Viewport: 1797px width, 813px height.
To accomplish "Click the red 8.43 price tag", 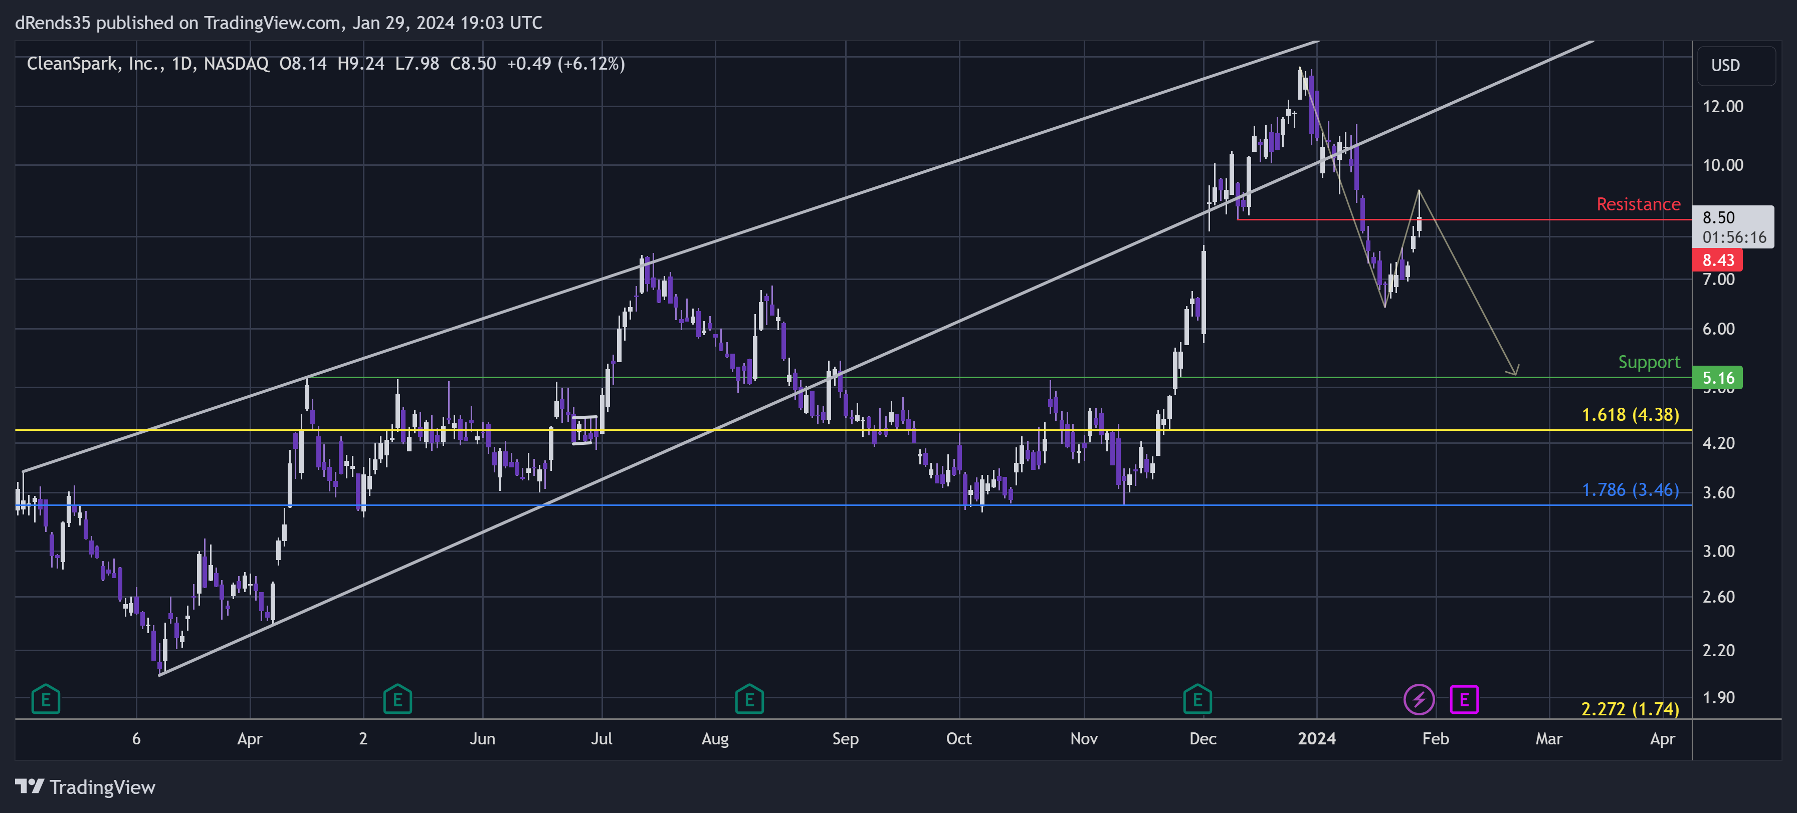I will (x=1717, y=260).
